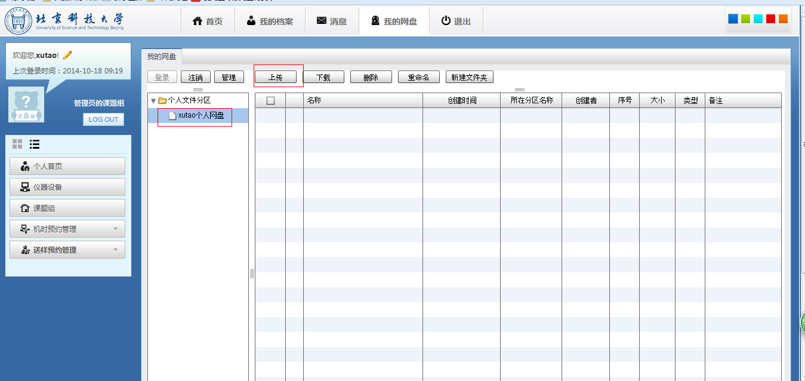
Task: Click the xutao个人网盘 file icon
Action: click(172, 116)
